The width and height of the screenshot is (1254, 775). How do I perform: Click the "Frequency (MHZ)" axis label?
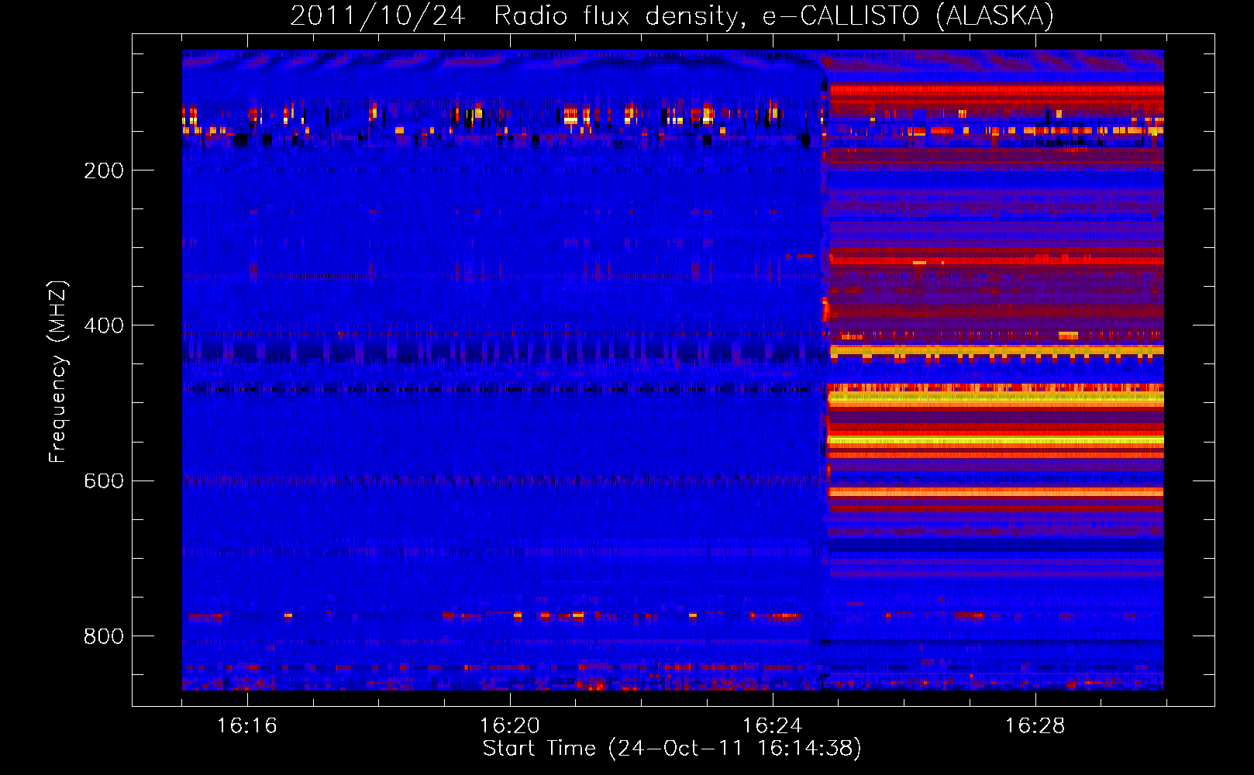click(57, 372)
